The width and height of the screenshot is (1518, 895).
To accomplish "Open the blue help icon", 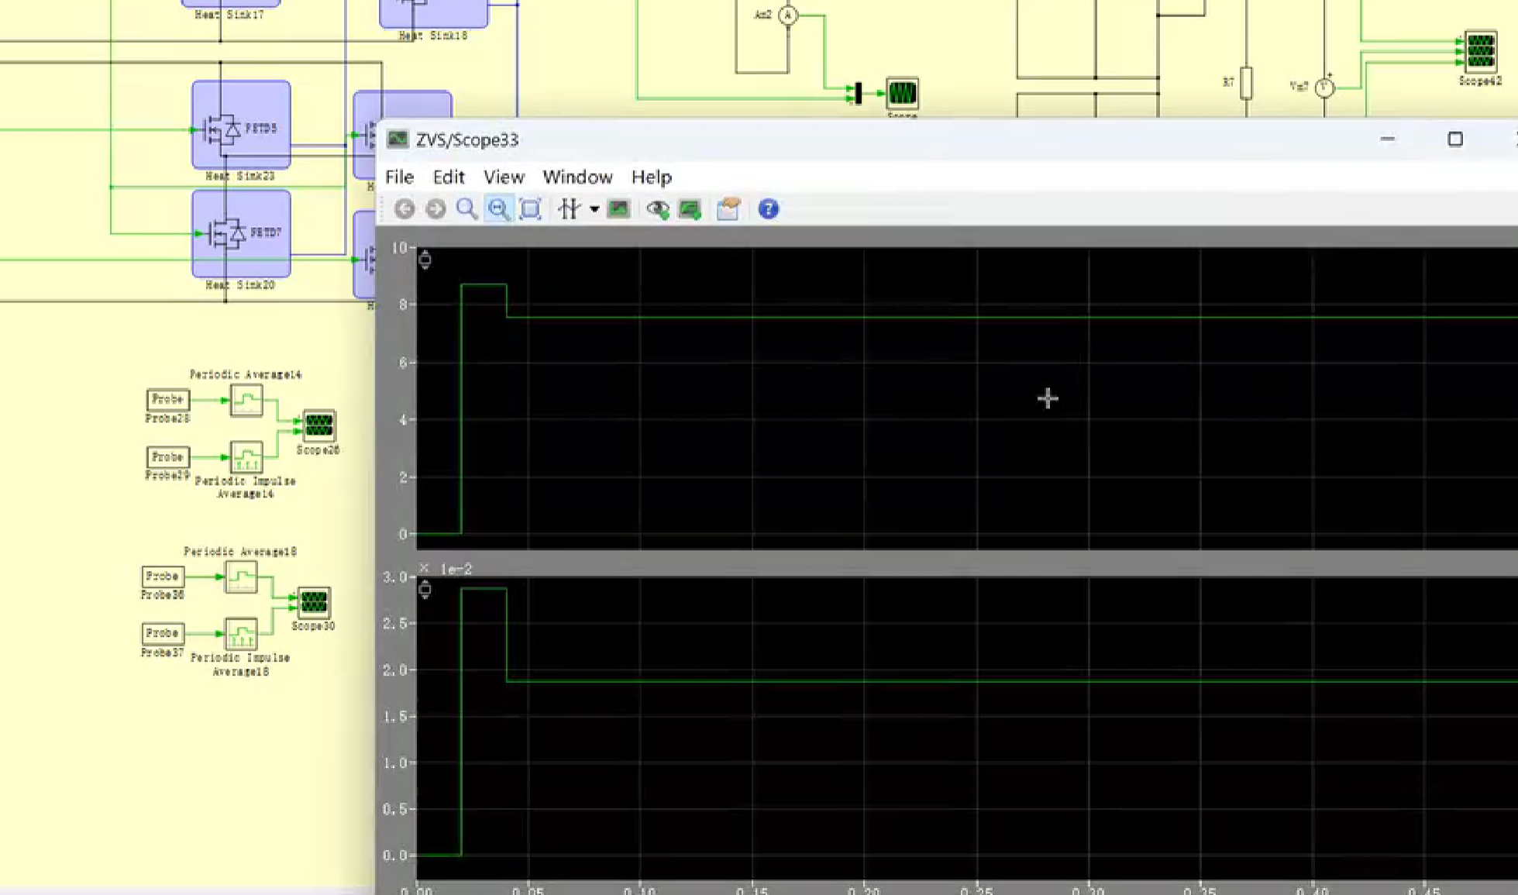I will [768, 209].
